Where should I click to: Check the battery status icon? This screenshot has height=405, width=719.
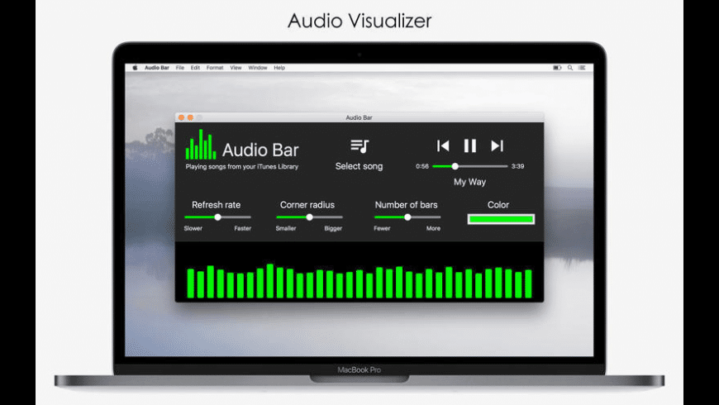[557, 68]
